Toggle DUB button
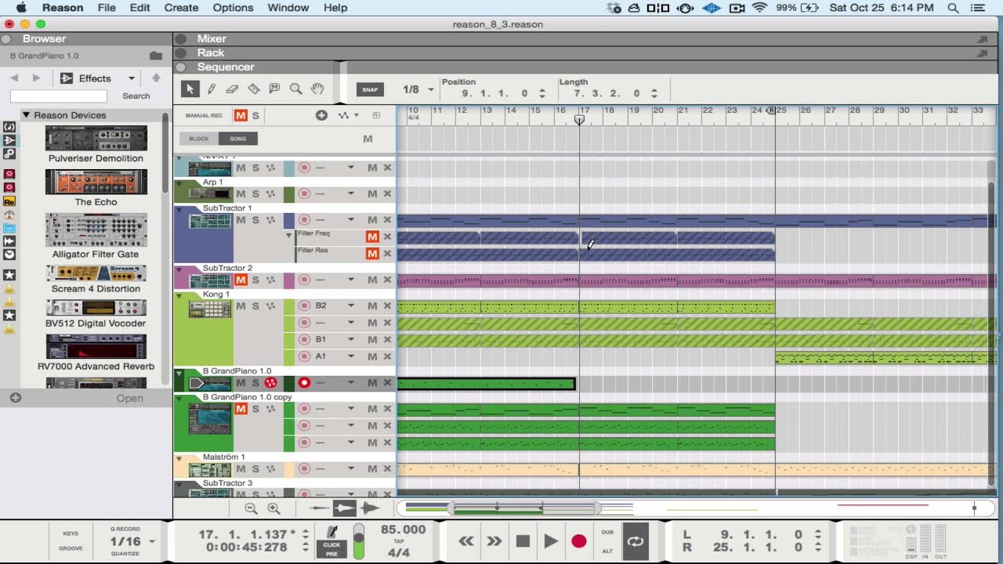The width and height of the screenshot is (1003, 564). click(607, 532)
